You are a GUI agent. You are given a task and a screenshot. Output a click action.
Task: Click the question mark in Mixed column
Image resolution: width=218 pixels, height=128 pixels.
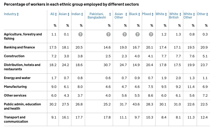pos(151,34)
